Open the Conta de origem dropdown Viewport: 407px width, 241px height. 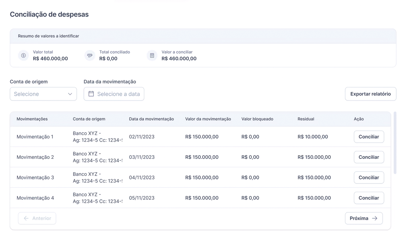pos(43,94)
